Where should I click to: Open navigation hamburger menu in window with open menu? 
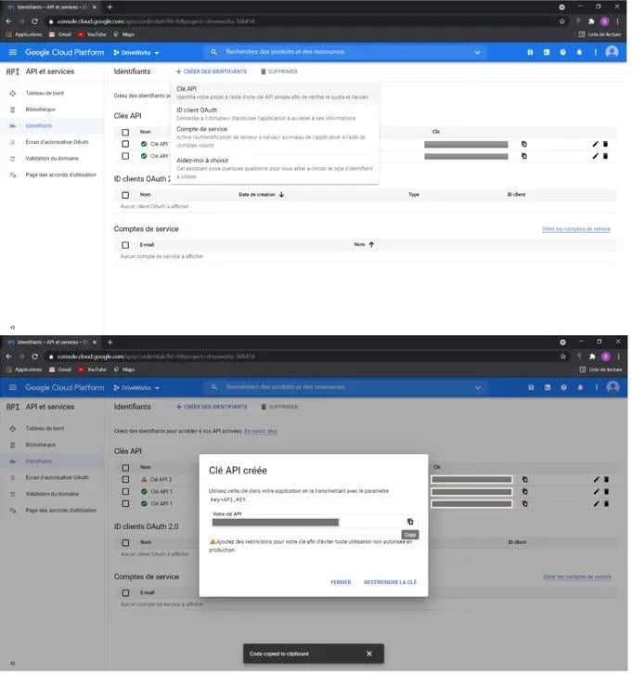pos(12,52)
